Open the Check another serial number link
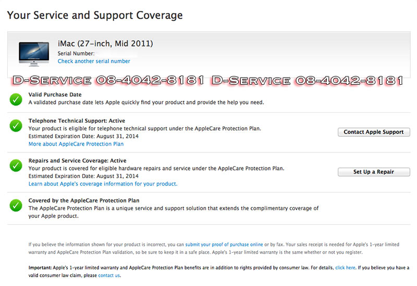Viewport: 417px width, 286px height. [x=94, y=61]
